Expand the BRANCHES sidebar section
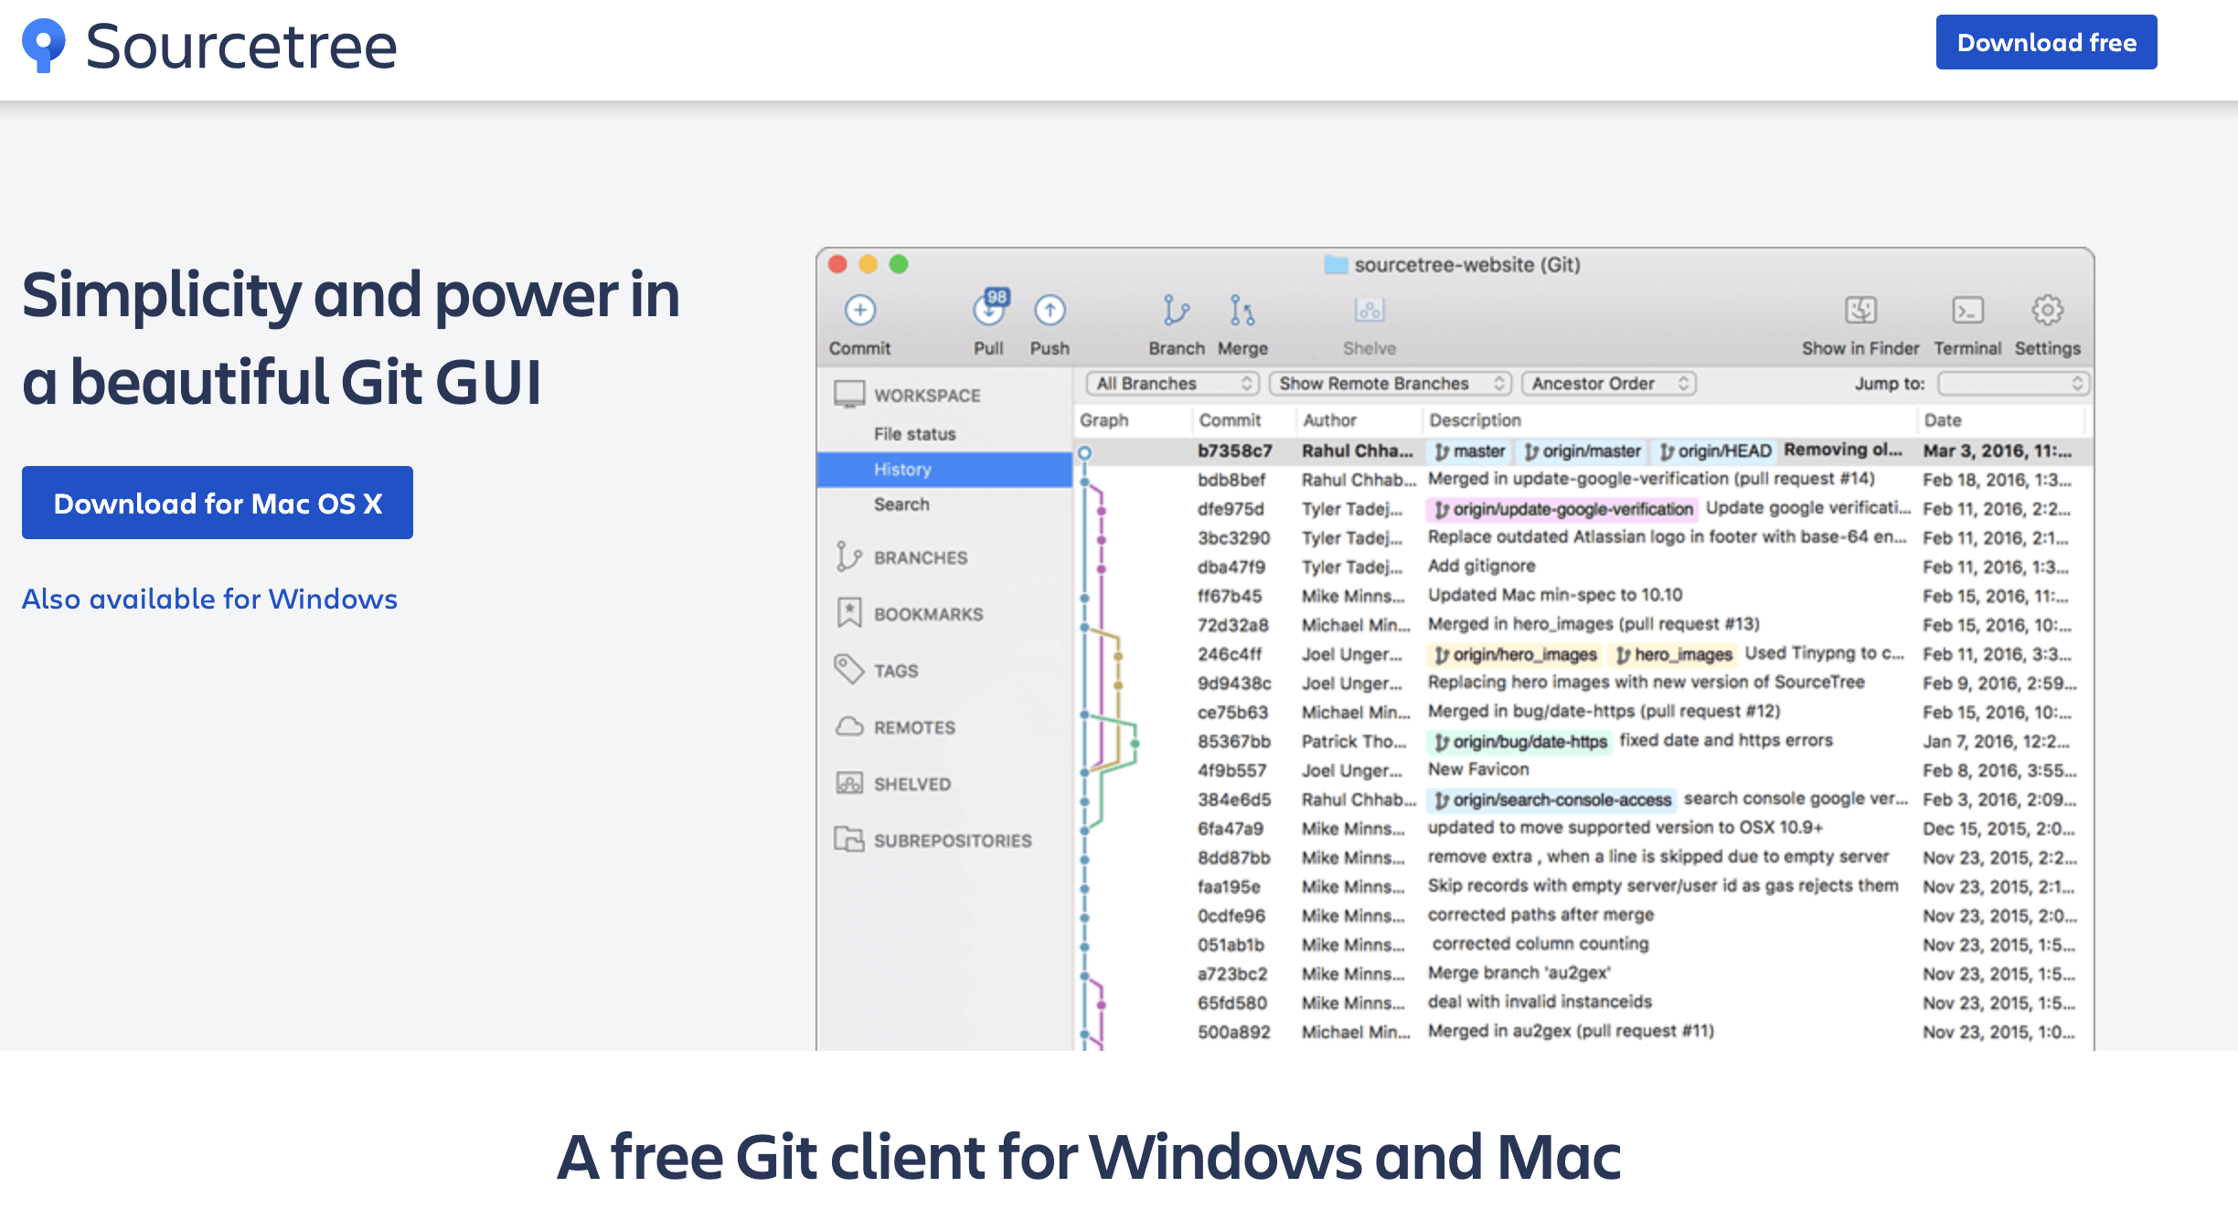 tap(920, 557)
